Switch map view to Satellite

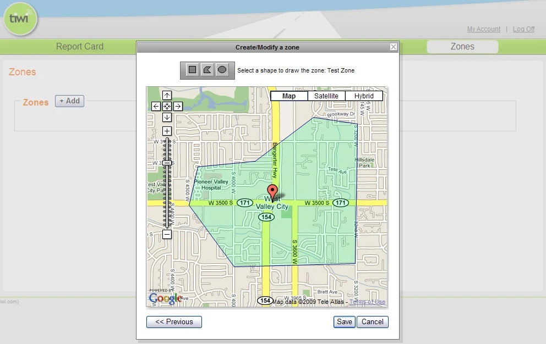tap(326, 96)
